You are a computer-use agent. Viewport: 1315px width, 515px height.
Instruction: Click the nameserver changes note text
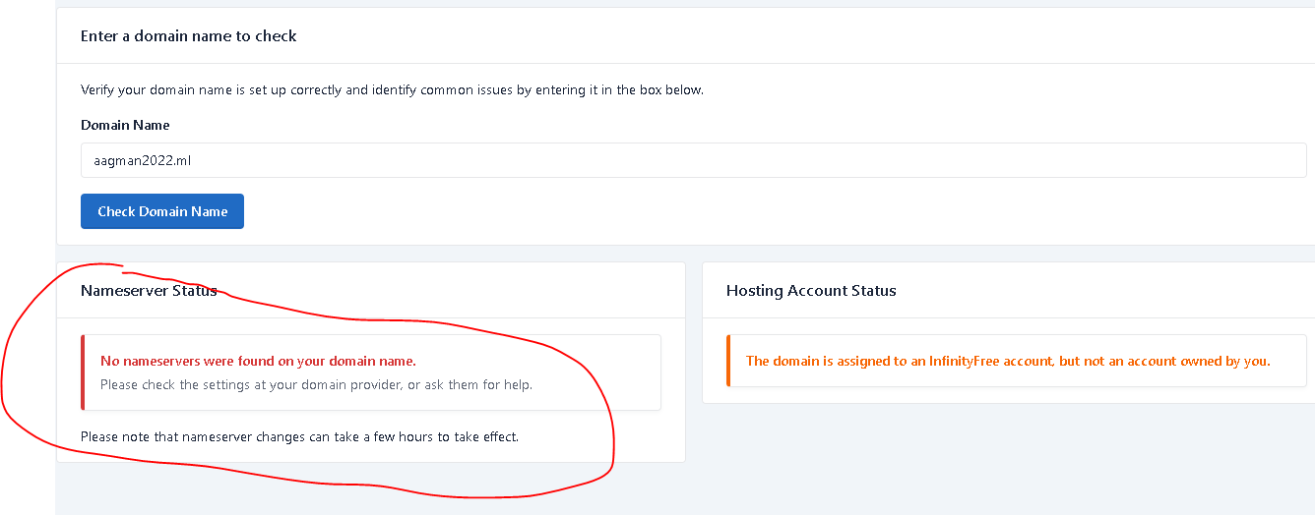299,436
